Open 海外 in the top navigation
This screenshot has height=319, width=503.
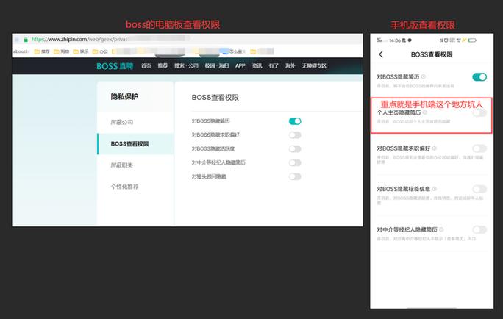(x=290, y=65)
